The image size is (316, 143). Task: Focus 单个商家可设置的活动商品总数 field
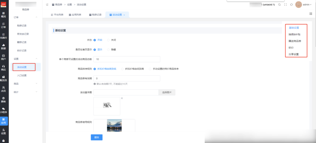tap(127, 59)
